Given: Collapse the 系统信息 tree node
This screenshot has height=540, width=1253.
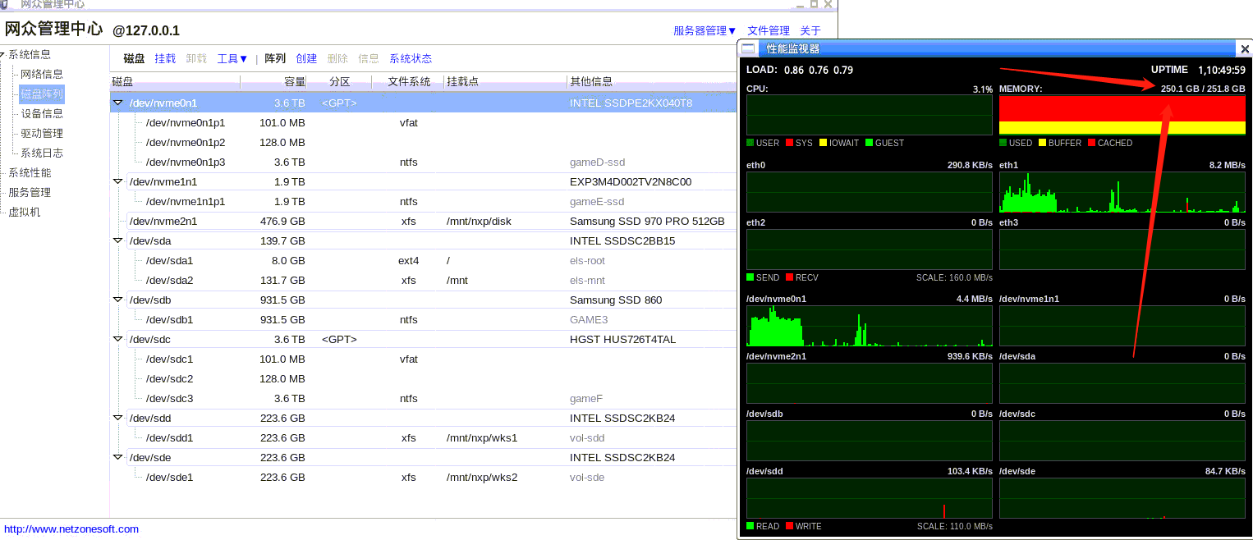Looking at the screenshot, I should [x=3, y=55].
